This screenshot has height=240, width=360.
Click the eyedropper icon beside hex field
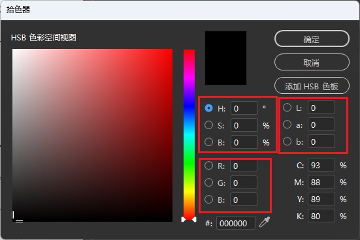pos(265,222)
